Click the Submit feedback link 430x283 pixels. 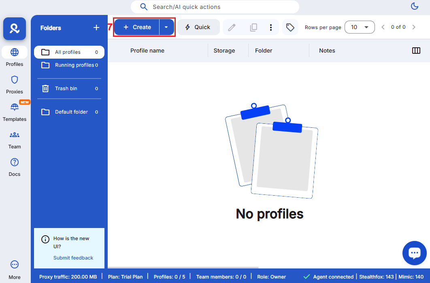[x=73, y=258]
